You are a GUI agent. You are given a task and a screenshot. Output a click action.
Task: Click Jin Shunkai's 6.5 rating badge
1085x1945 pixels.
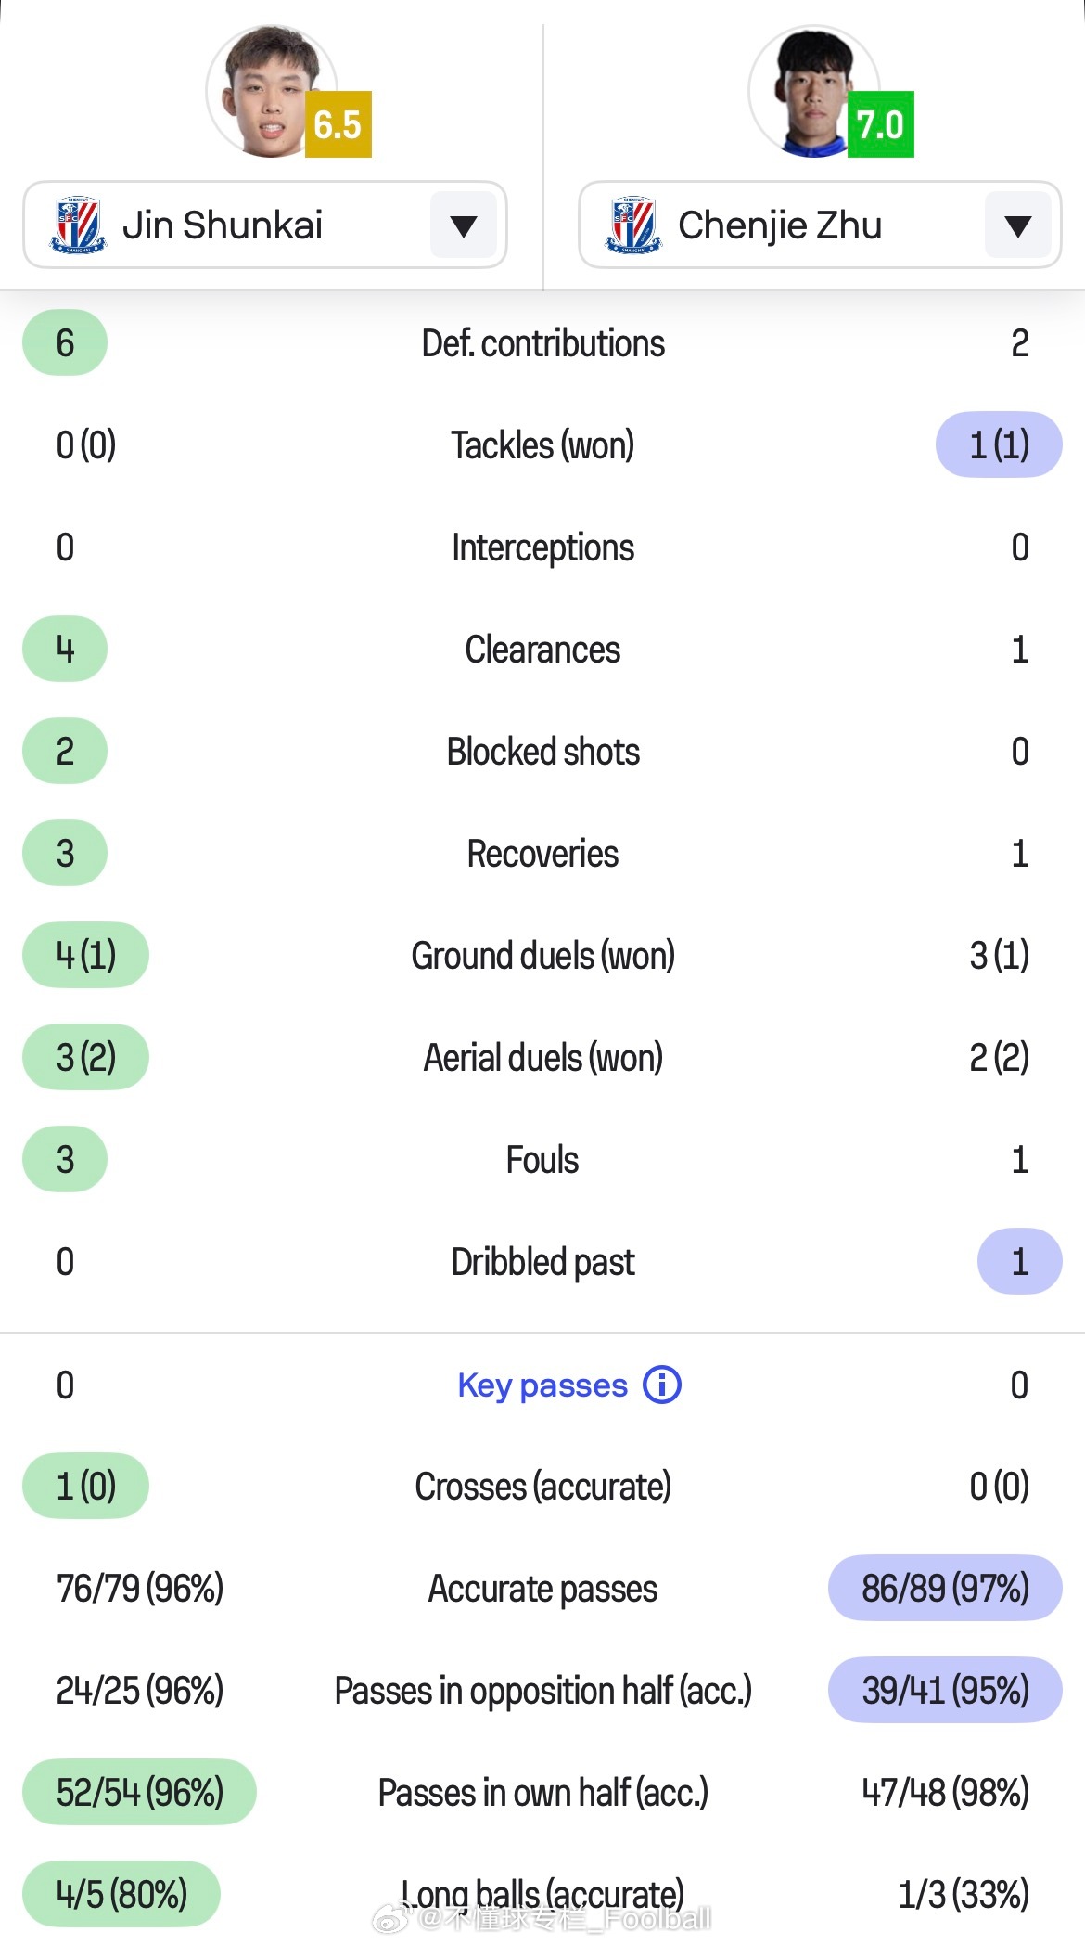[x=338, y=124]
